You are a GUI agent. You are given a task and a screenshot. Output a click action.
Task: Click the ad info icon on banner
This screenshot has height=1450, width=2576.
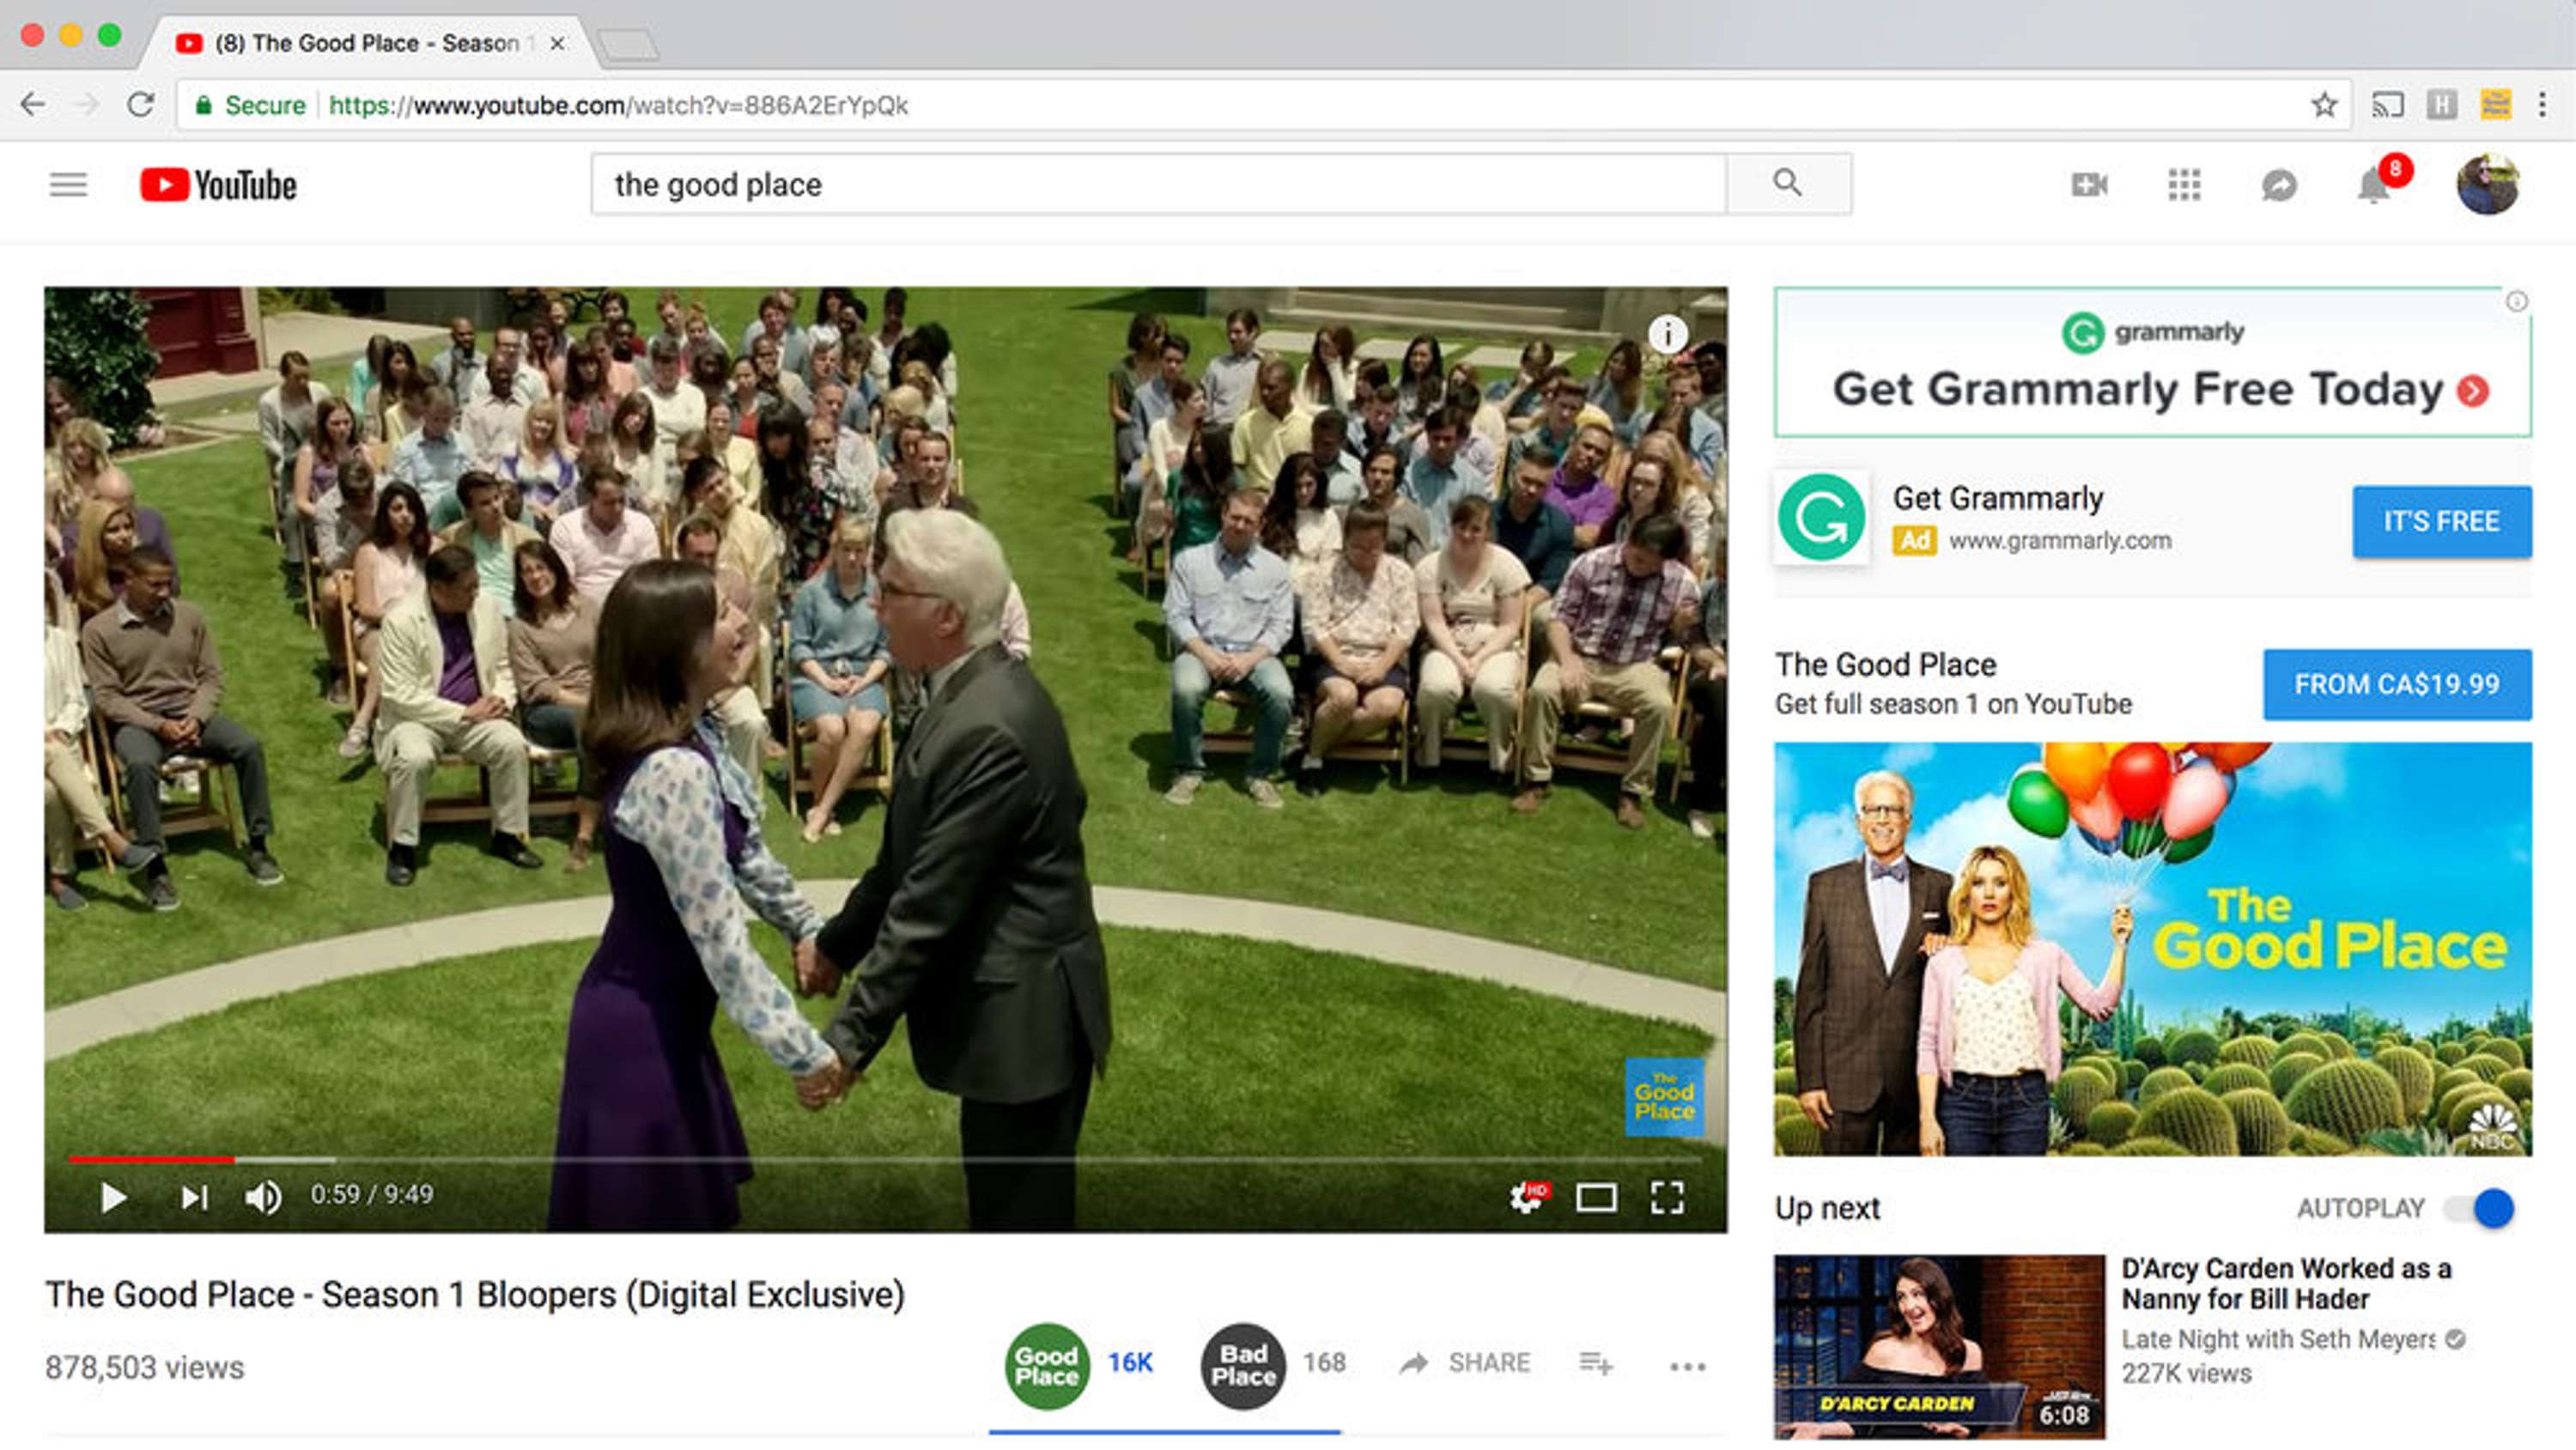[2516, 301]
